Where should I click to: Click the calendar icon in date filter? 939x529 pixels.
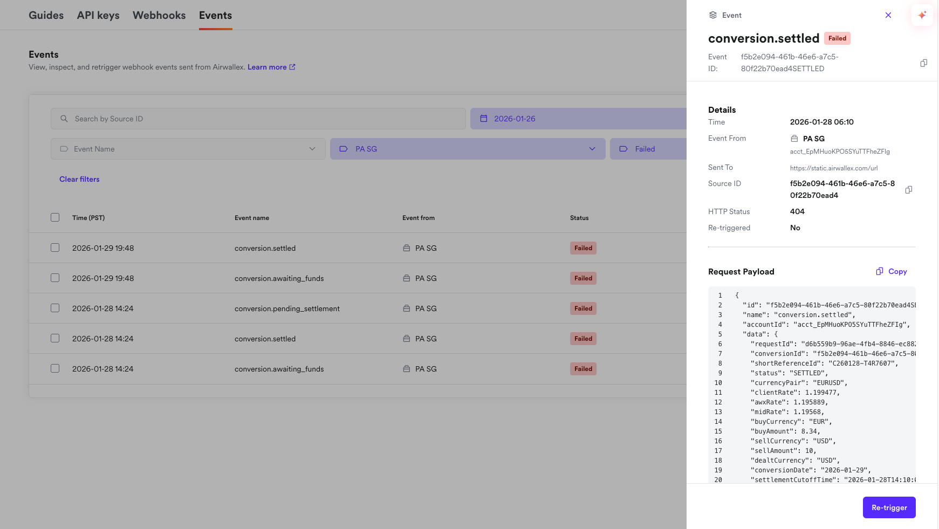pyautogui.click(x=484, y=119)
